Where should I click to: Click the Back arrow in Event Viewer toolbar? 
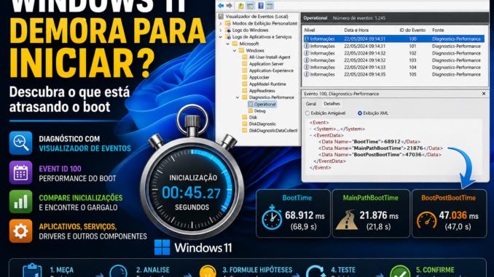pyautogui.click(x=221, y=6)
